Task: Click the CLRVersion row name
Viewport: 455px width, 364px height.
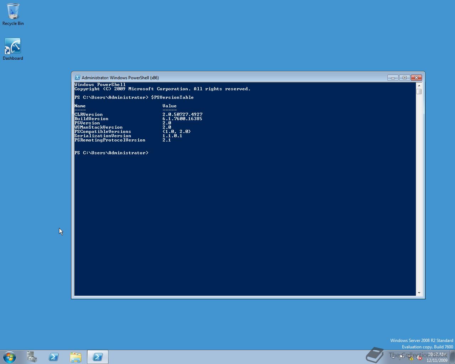Action: coord(89,114)
